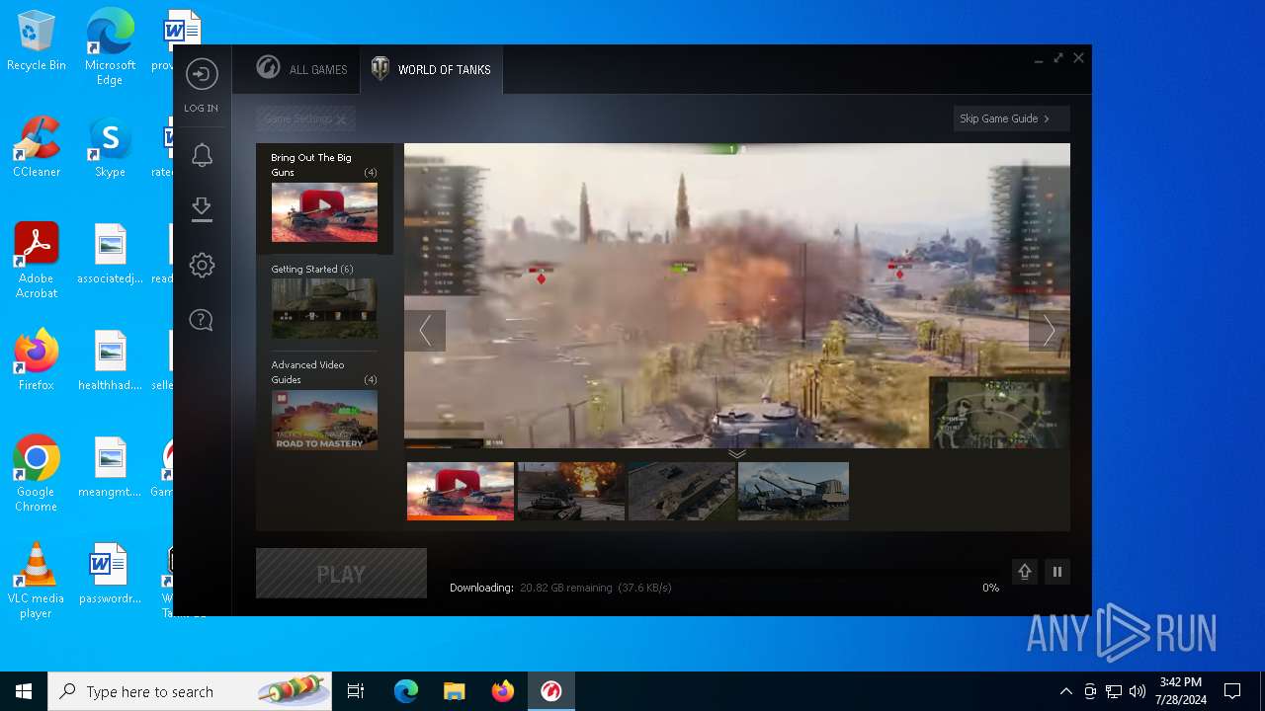The width and height of the screenshot is (1265, 711).
Task: Open Skype desktop shortcut
Action: point(110,147)
